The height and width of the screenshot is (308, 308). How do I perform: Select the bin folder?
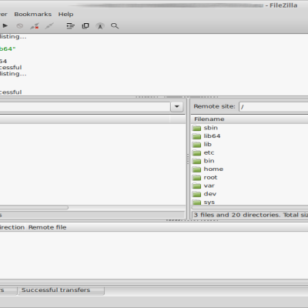click(209, 161)
